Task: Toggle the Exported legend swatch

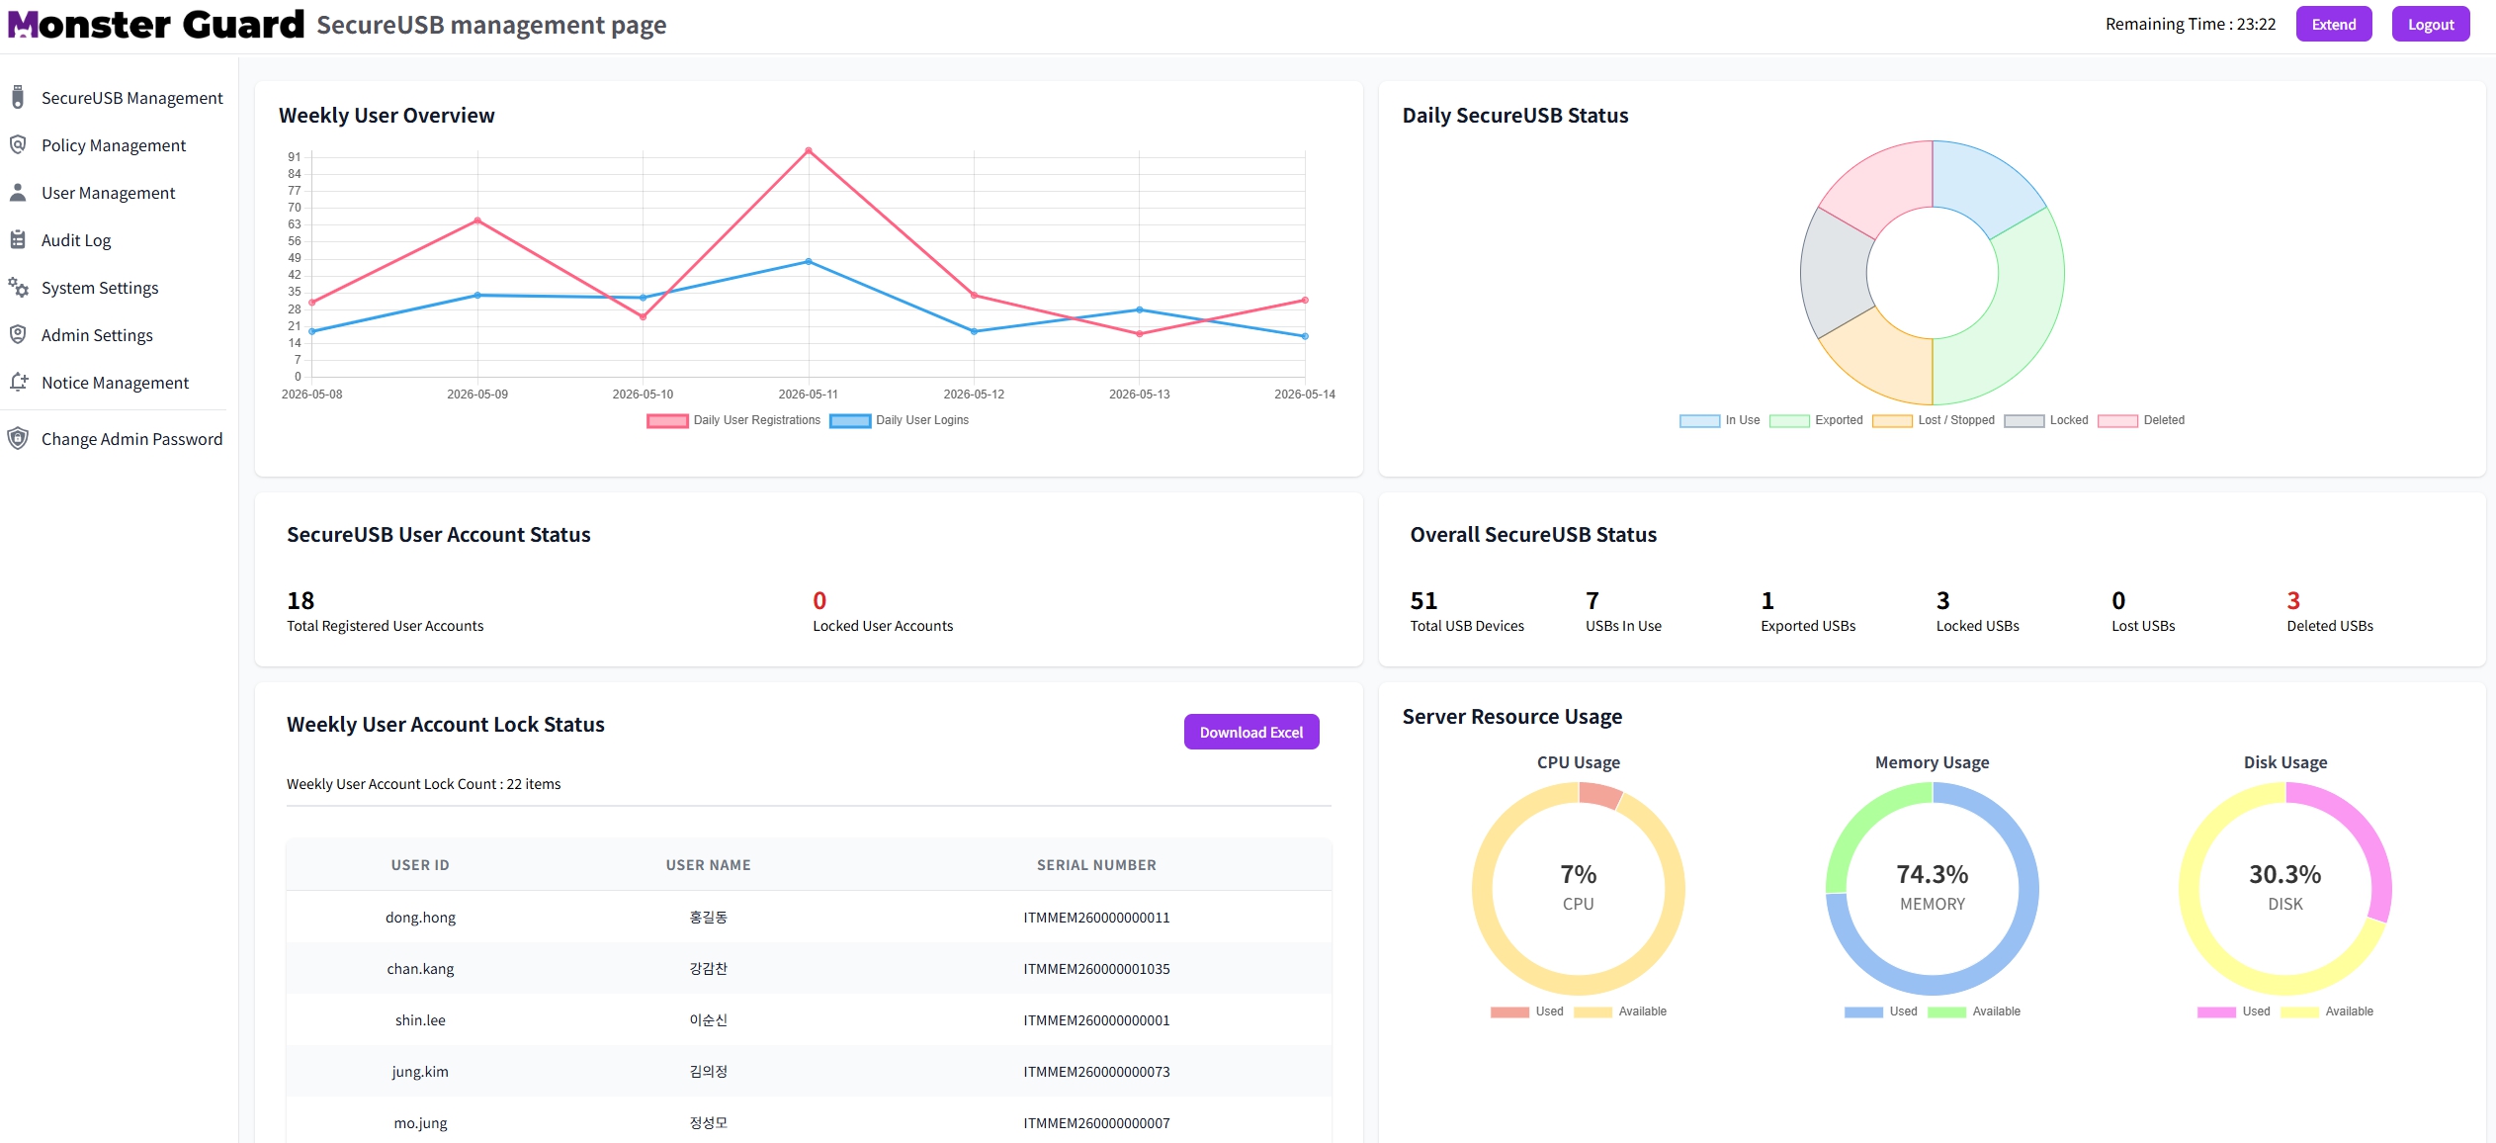Action: (1788, 420)
